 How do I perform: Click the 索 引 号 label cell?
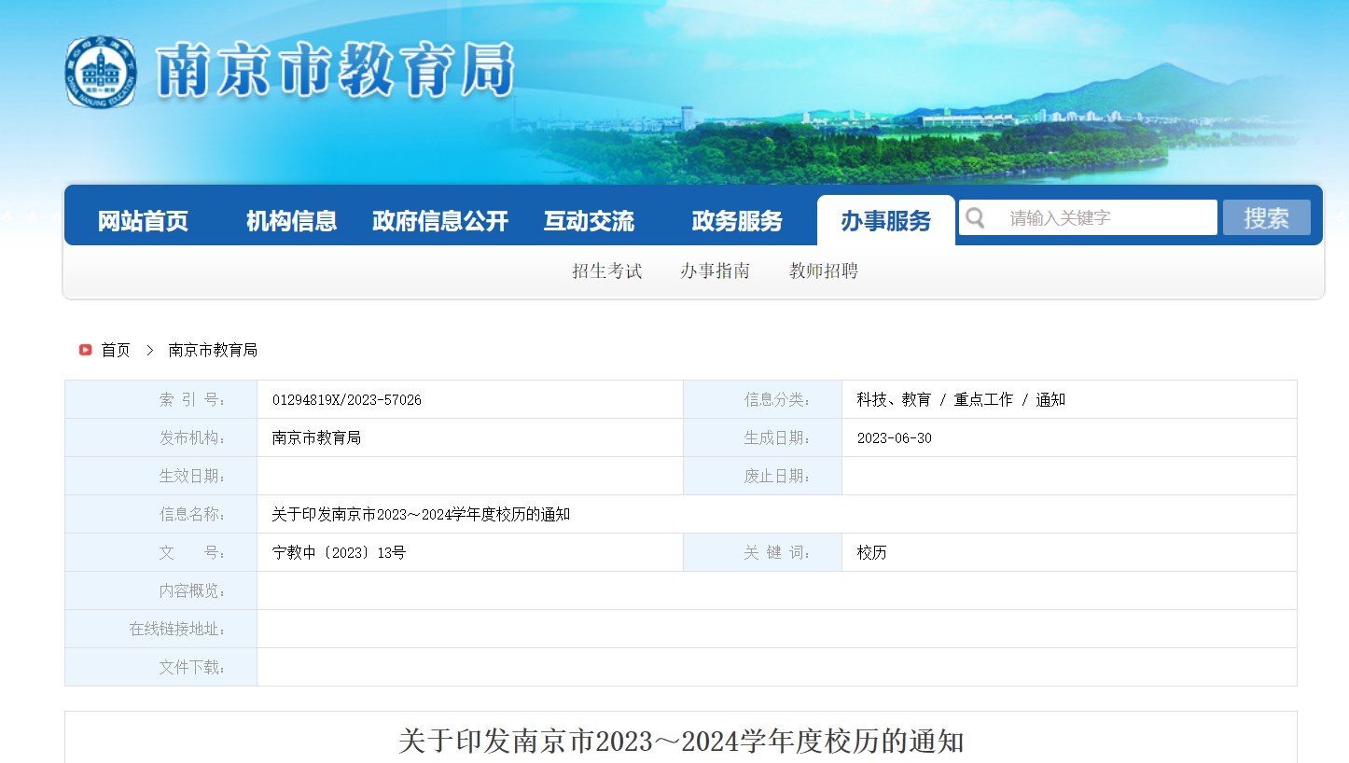click(x=160, y=399)
